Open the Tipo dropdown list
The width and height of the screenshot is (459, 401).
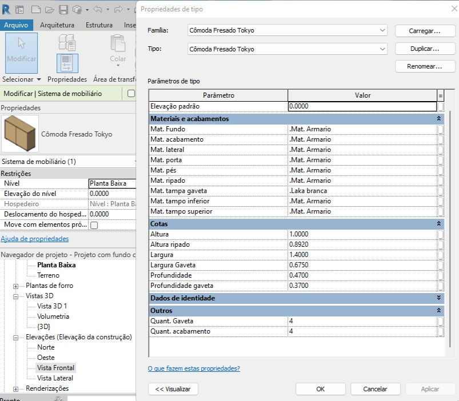point(382,49)
